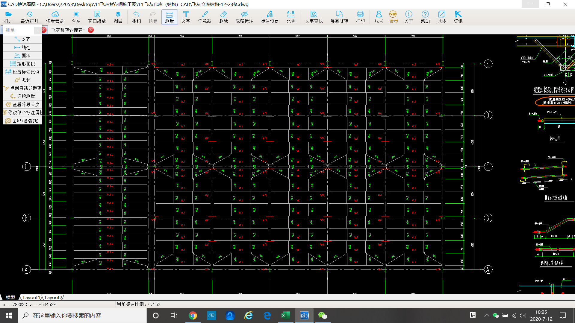Choose 查看分段长度 segment length view
The height and width of the screenshot is (323, 575).
pyautogui.click(x=22, y=104)
